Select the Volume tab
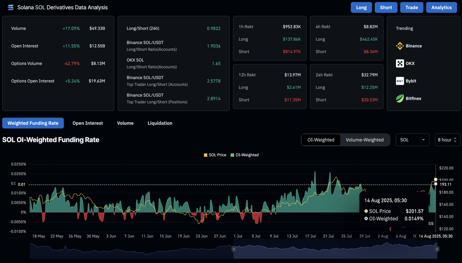 [x=125, y=123]
